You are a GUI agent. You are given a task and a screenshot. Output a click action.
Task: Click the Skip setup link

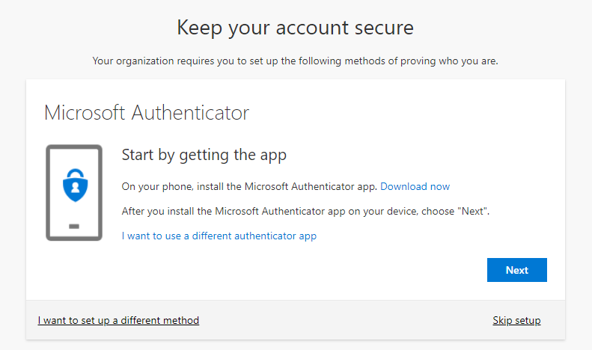[516, 320]
